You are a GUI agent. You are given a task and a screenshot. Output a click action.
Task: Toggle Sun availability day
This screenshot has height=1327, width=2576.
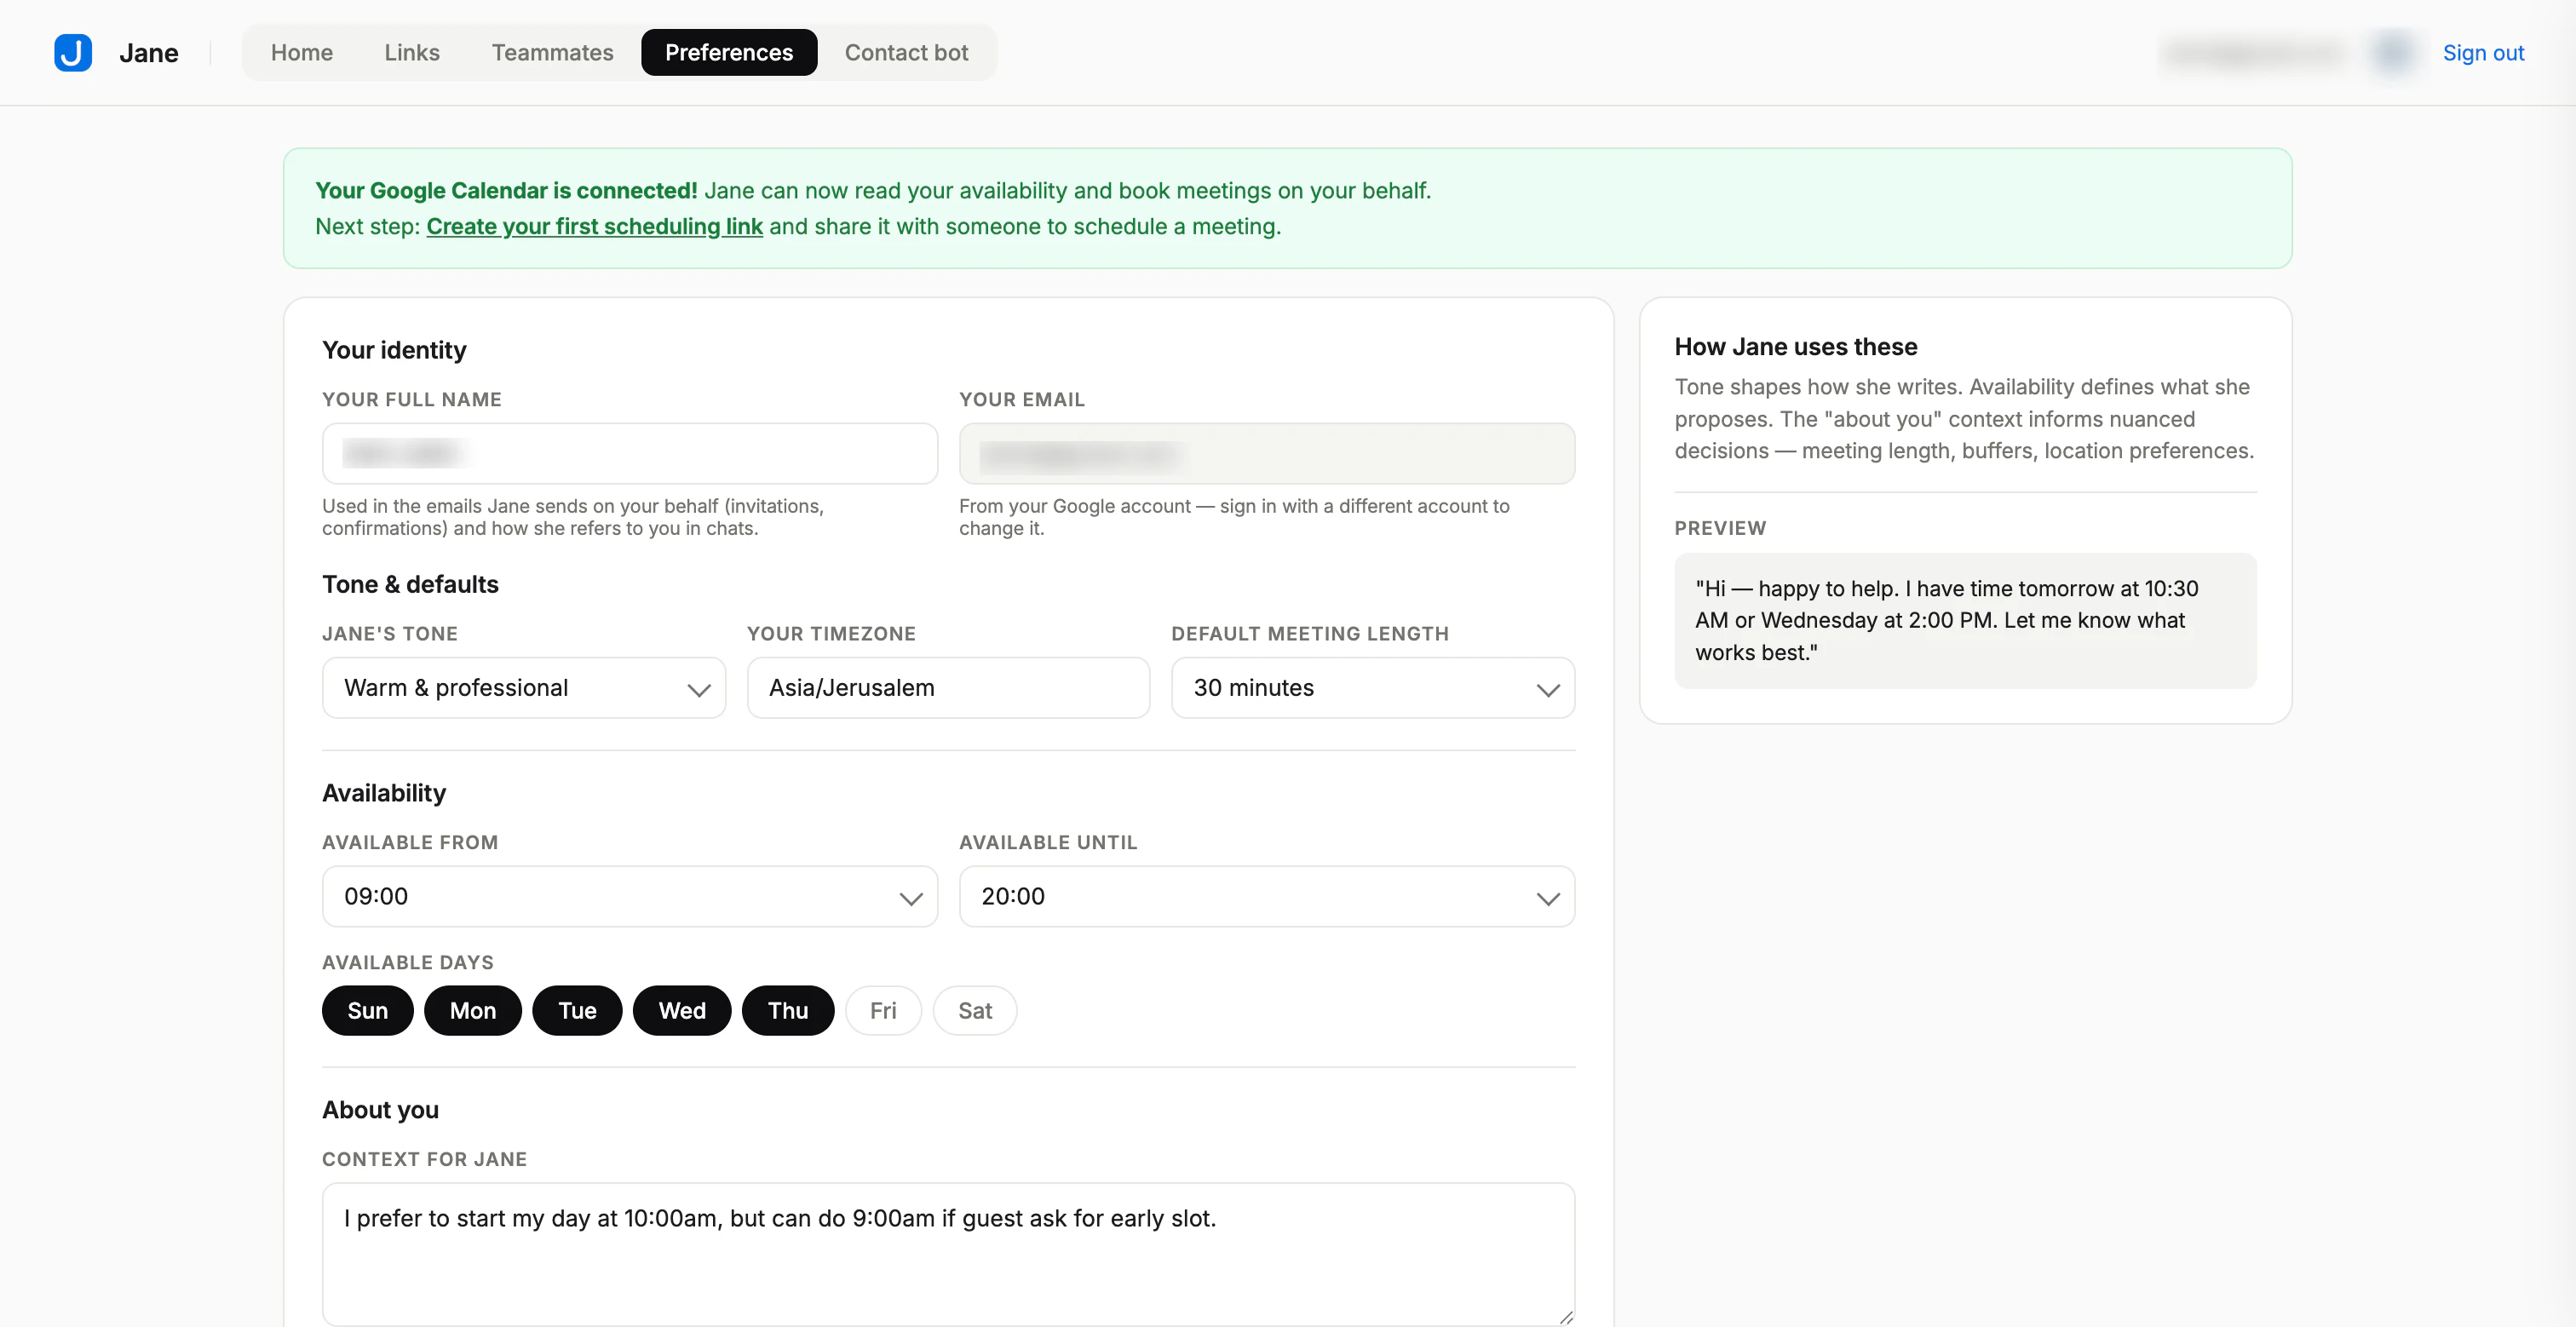coord(367,1010)
